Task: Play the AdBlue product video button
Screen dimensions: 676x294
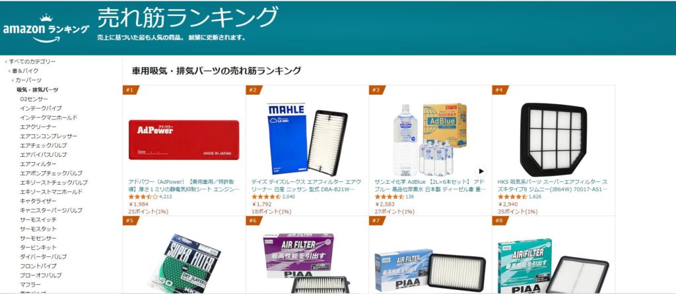Action: [x=481, y=171]
